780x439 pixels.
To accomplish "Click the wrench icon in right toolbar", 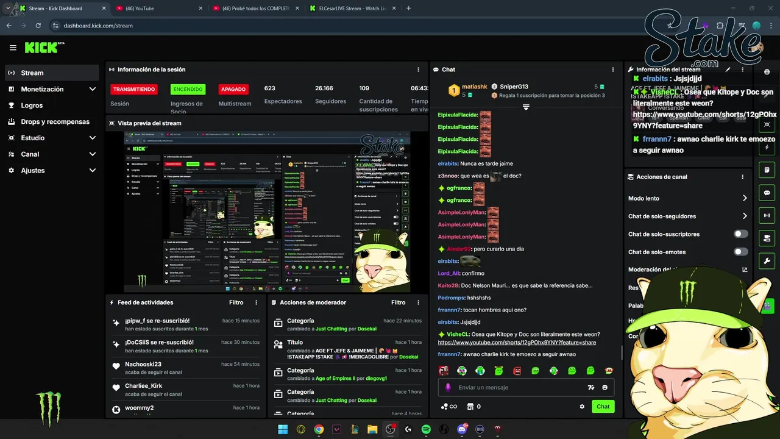I will coord(767,261).
